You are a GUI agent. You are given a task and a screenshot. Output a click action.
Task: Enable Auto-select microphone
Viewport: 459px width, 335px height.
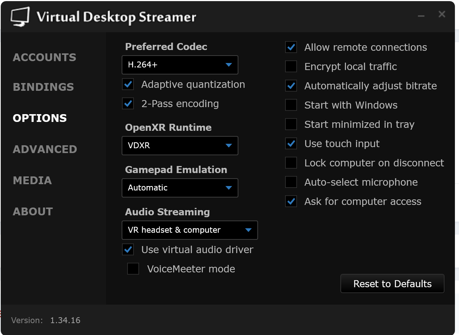point(291,182)
